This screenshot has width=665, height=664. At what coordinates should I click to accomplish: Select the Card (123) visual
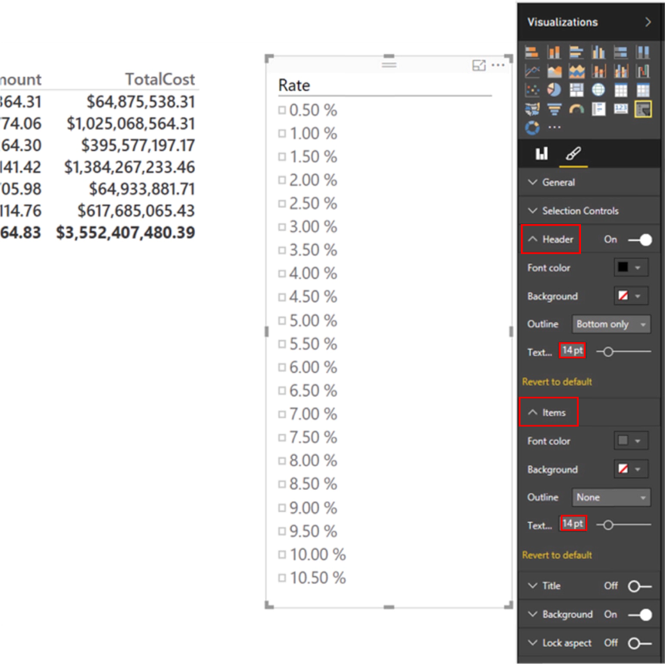click(x=620, y=109)
